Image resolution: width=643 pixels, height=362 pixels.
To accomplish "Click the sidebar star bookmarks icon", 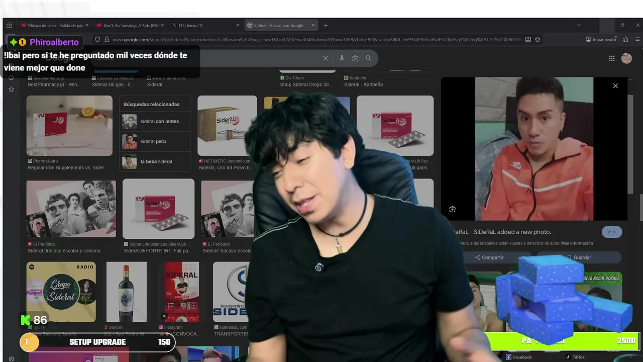I will tap(11, 89).
